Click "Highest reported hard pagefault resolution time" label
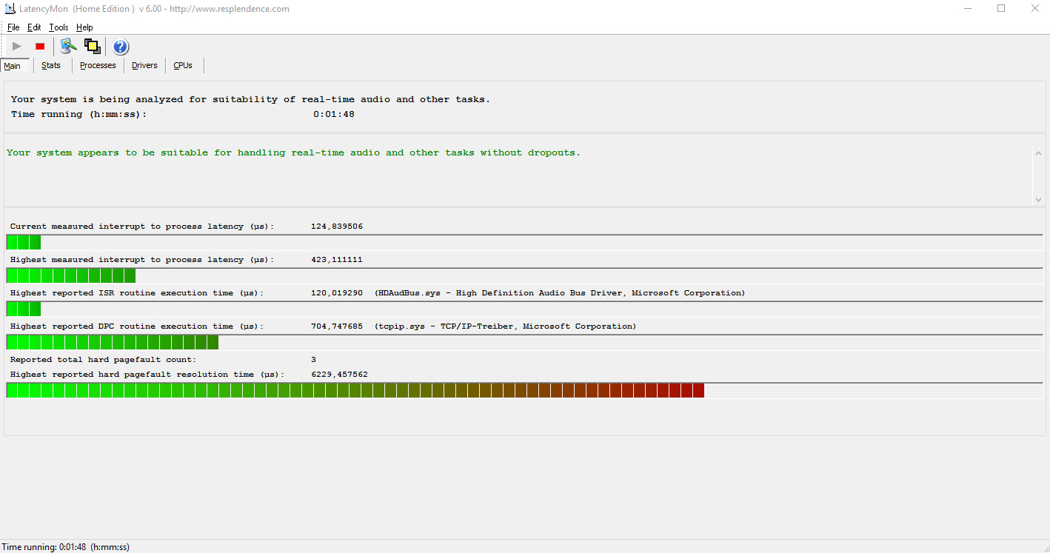The width and height of the screenshot is (1050, 553). [x=147, y=375]
